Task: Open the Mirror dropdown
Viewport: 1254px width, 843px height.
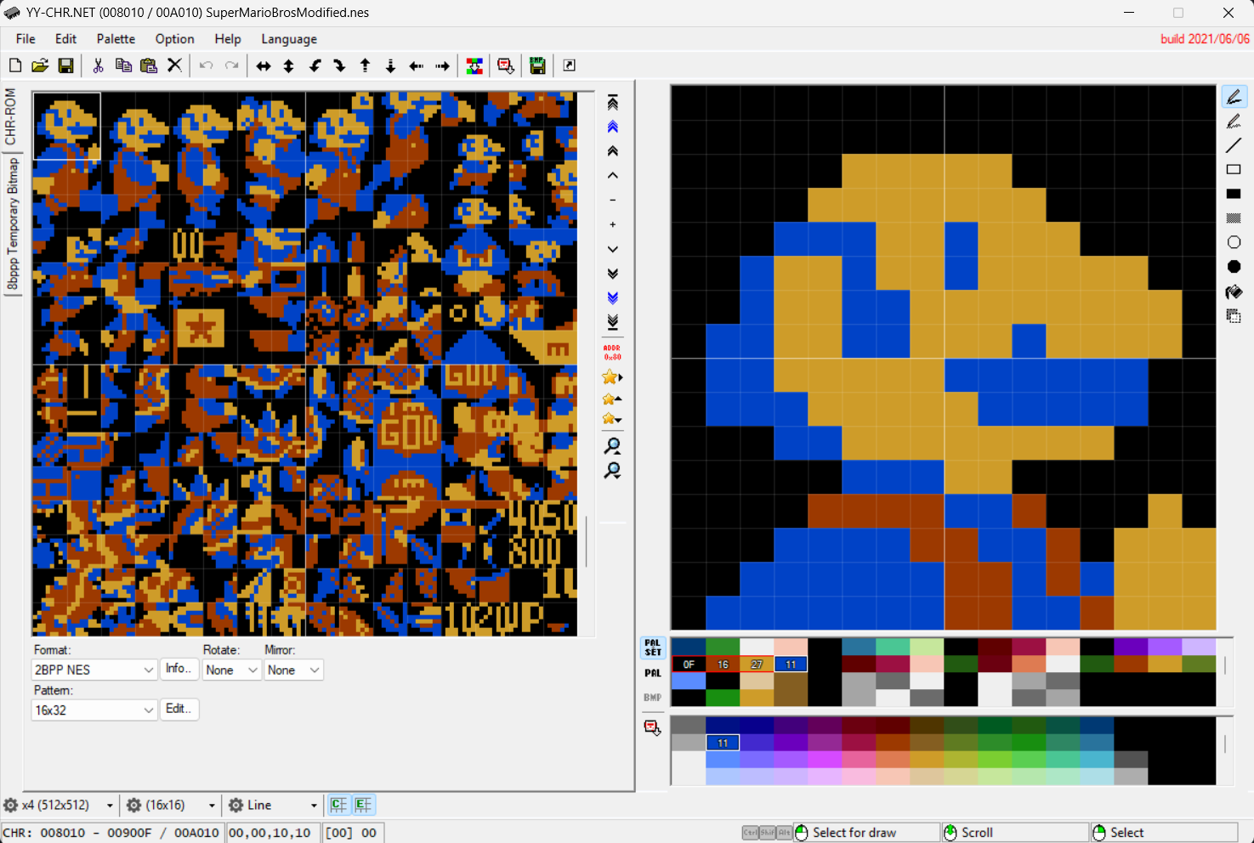Action: (x=293, y=670)
